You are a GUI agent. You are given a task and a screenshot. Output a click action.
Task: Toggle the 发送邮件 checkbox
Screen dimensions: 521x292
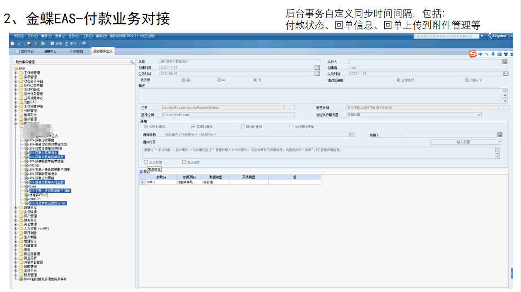click(184, 163)
